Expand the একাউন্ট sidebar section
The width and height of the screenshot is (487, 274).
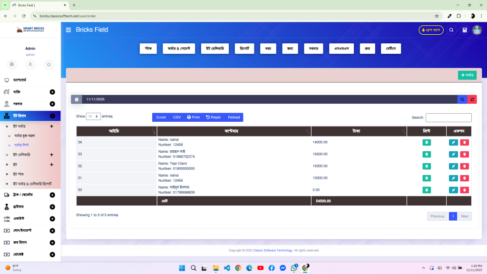(52, 218)
